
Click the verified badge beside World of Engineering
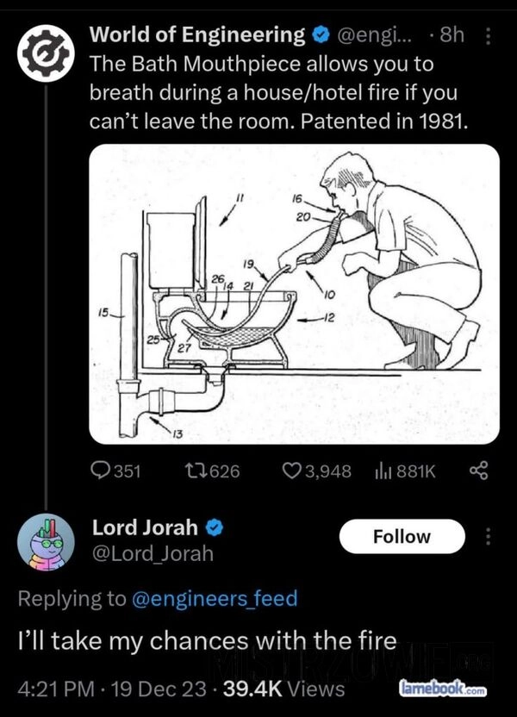(x=320, y=35)
